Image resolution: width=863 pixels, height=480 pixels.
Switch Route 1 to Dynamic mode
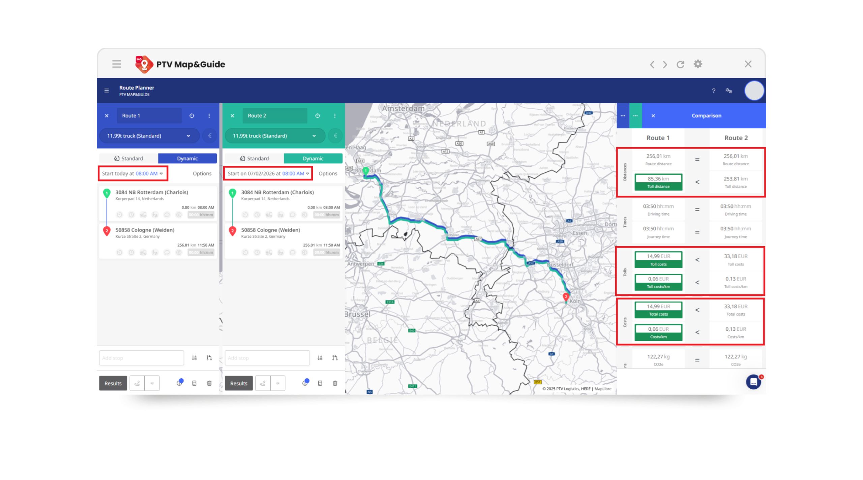(187, 158)
